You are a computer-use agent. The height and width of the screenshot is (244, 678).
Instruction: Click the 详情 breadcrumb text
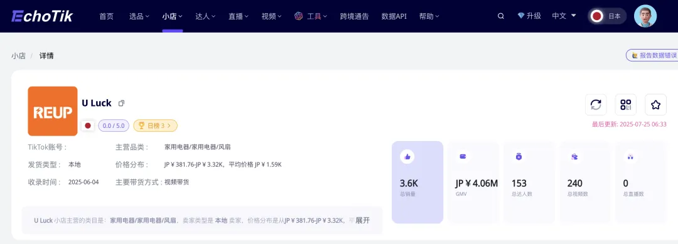coord(46,56)
